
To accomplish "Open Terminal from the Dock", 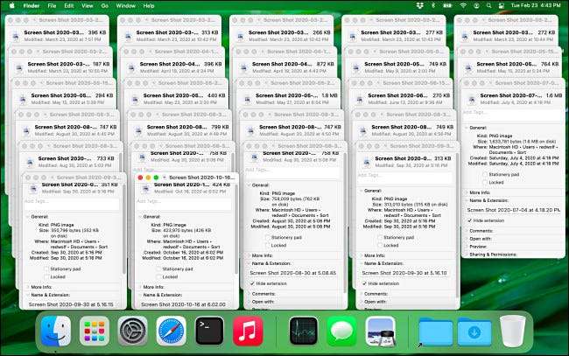I will click(211, 332).
